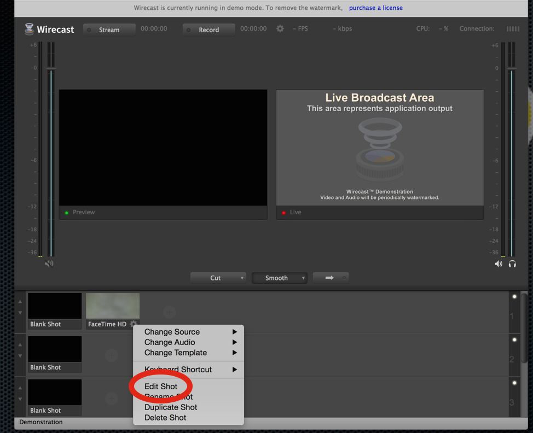Choose Edit Shot from context menu
This screenshot has height=433, width=533.
188,387
